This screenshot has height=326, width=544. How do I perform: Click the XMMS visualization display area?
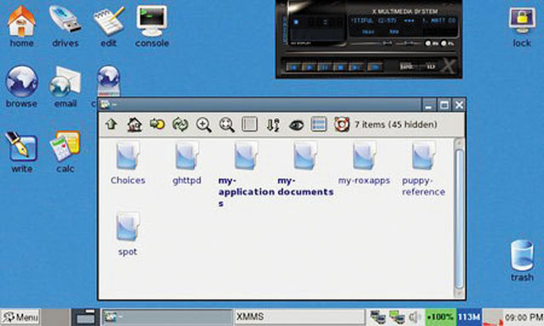316,35
